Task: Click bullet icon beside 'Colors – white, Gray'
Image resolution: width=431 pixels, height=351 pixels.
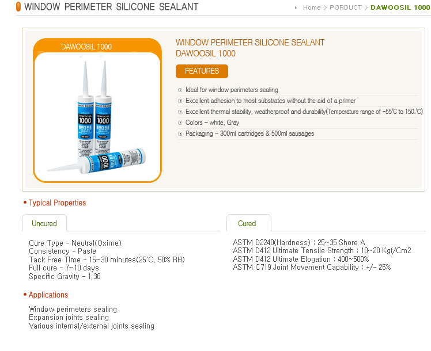Action: [x=180, y=123]
